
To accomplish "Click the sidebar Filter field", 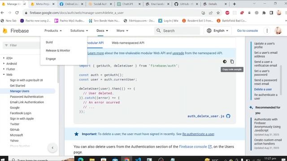I will click(22, 45).
